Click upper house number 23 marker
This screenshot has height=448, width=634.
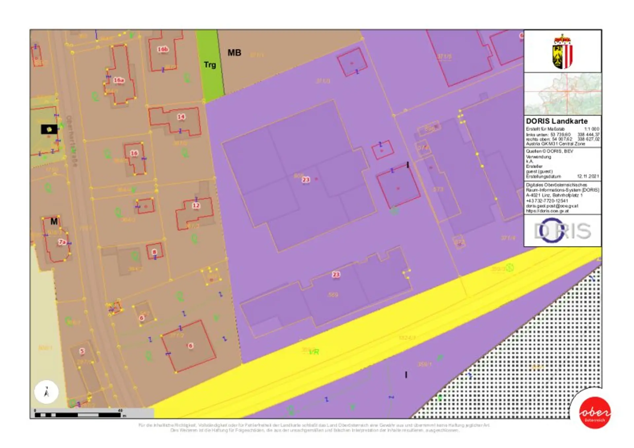[x=306, y=179]
